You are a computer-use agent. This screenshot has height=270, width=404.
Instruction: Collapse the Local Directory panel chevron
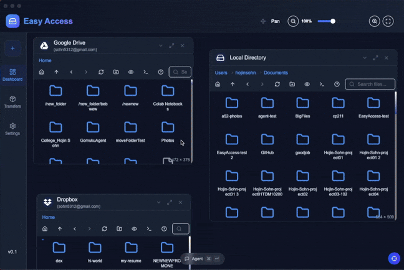point(365,58)
